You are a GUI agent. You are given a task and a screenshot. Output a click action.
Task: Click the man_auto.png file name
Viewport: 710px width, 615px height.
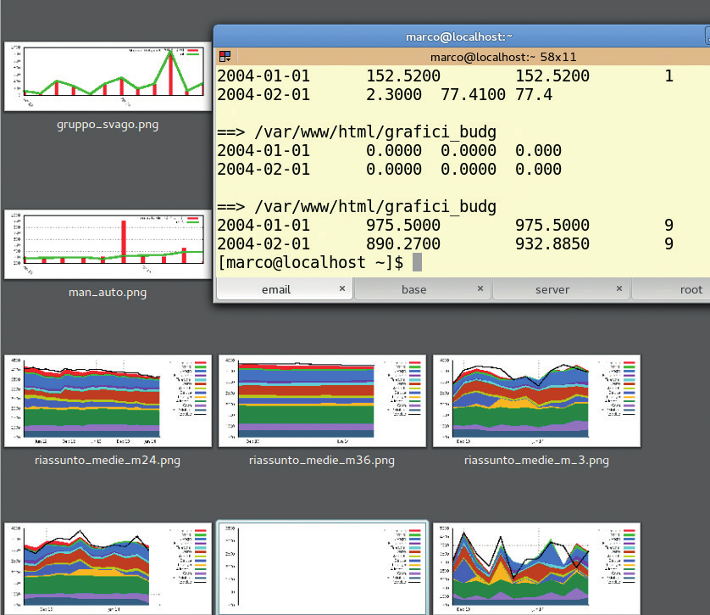coord(108,293)
